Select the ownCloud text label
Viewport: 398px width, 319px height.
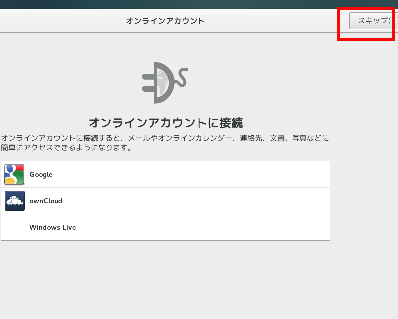point(46,201)
